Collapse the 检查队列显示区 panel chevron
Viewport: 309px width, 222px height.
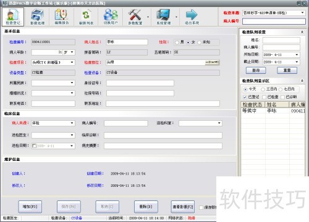pos(302,81)
